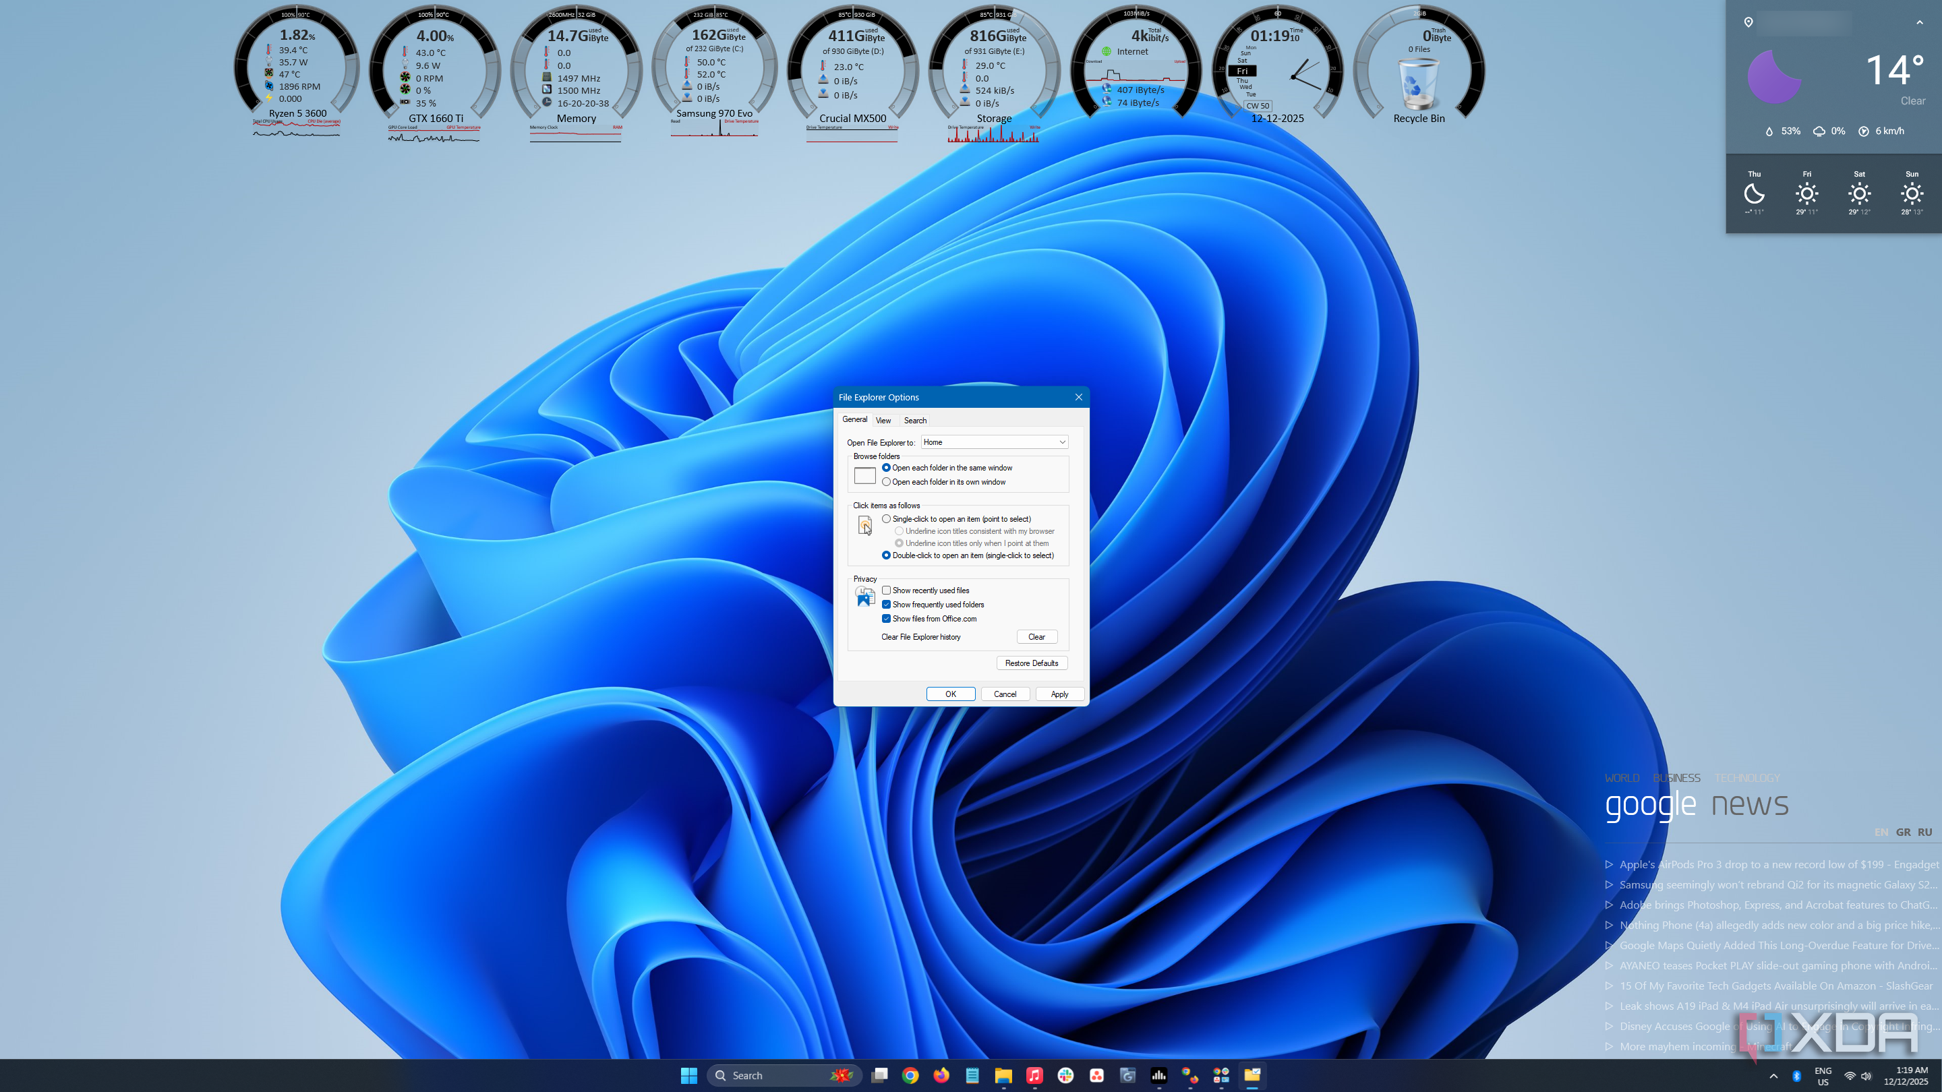This screenshot has height=1092, width=1942.
Task: Open the Notepad taskbar icon
Action: coord(972,1075)
